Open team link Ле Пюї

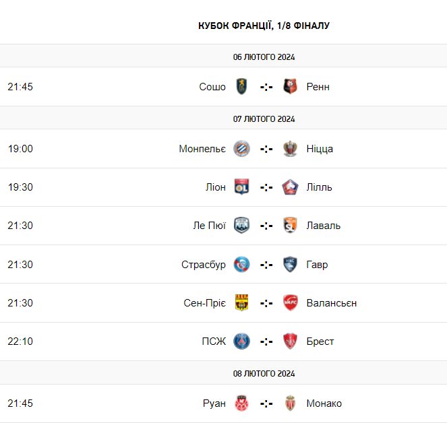click(209, 226)
